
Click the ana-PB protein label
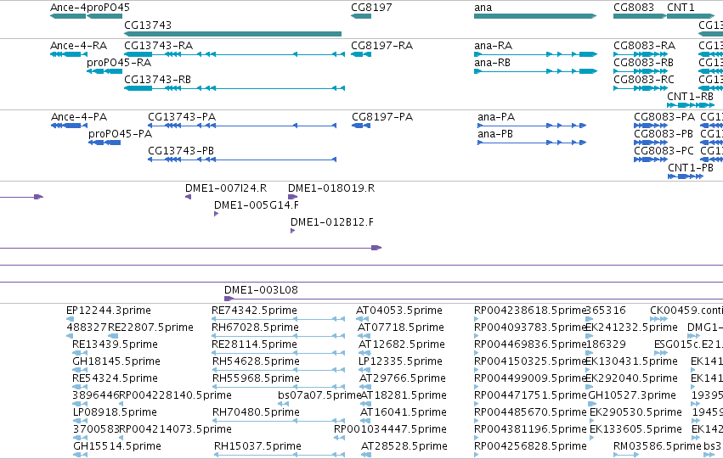click(495, 134)
